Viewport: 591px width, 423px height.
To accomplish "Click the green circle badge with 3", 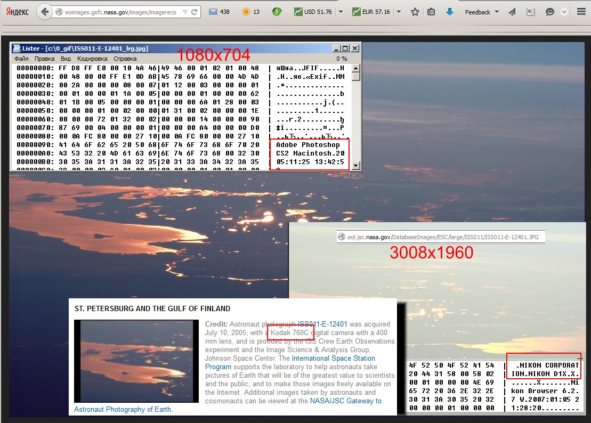I will 277,12.
